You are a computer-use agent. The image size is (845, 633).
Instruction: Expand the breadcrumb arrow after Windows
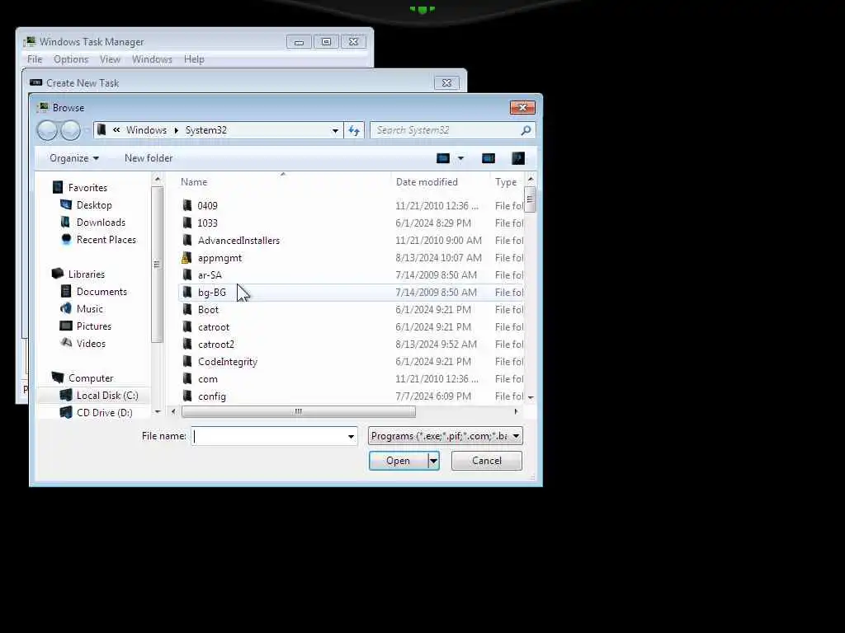[176, 130]
